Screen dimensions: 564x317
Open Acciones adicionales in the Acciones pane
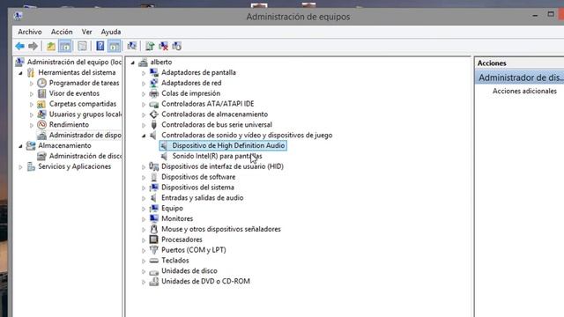(524, 91)
